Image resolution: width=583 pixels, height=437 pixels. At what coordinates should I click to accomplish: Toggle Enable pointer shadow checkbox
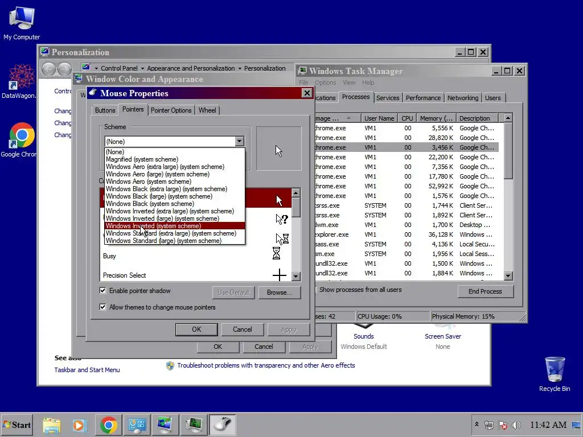[102, 291]
